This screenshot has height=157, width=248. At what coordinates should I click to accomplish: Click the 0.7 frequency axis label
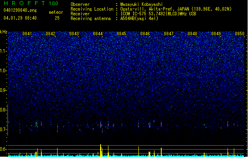click(3, 130)
